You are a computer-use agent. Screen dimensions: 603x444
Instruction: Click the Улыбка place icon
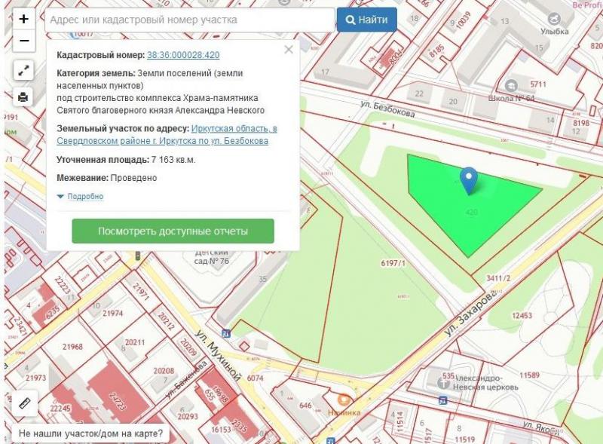tap(555, 18)
